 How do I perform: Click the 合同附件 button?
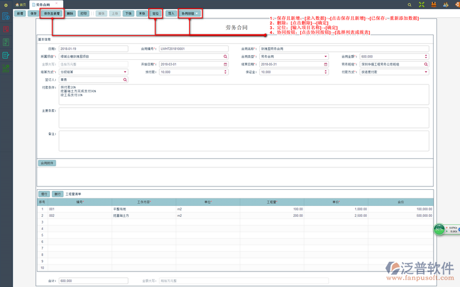coord(47,163)
